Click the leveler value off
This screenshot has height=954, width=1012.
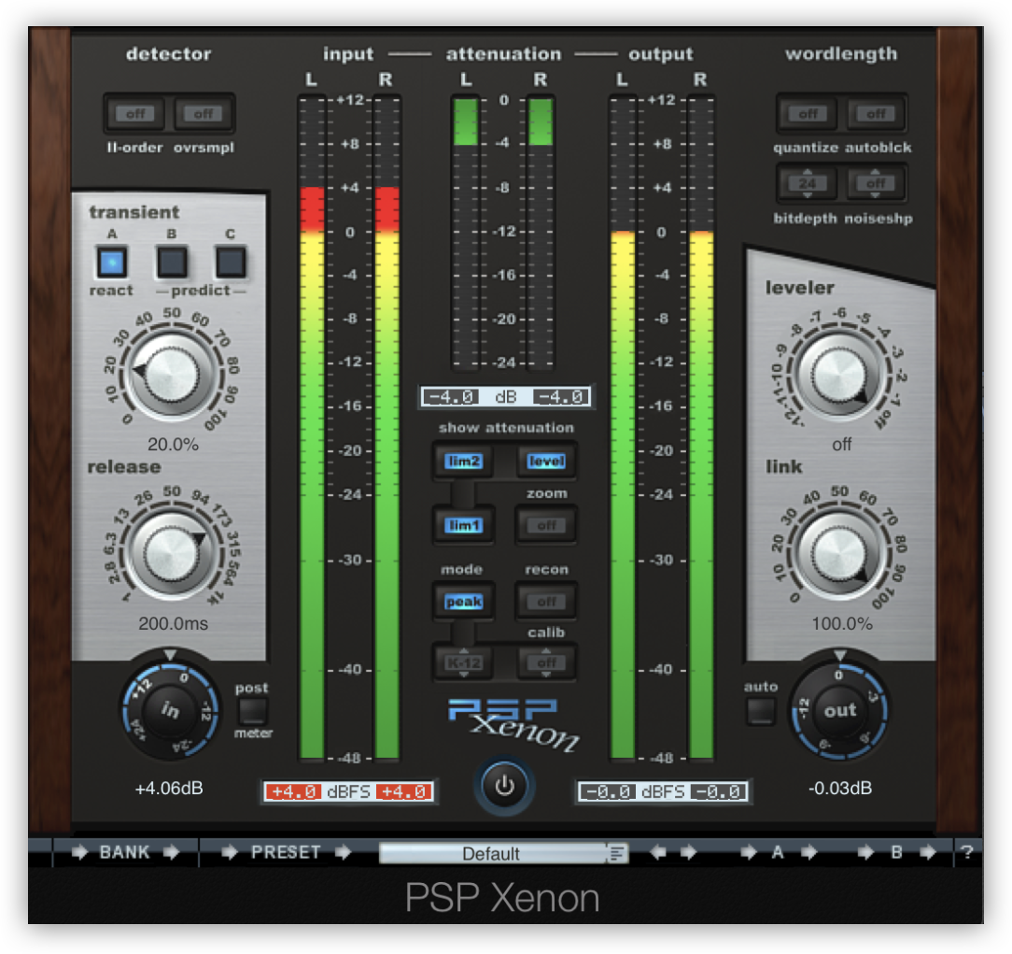pos(841,445)
